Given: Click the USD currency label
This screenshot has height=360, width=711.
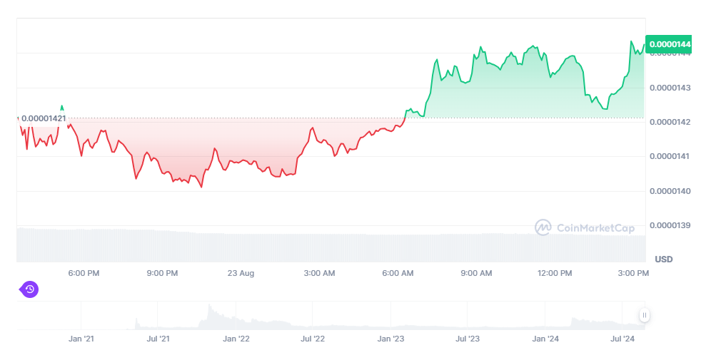Looking at the screenshot, I should pos(663,259).
